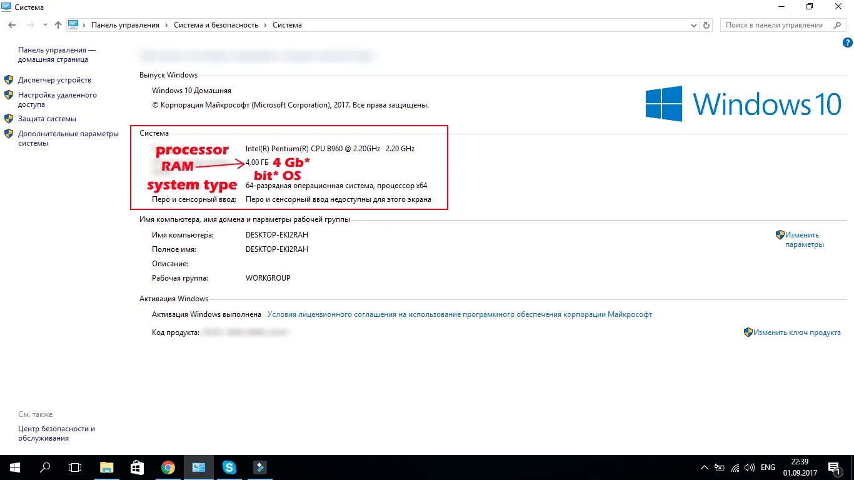This screenshot has height=480, width=854.
Task: Open Дополнительные параметры системы link
Action: [x=68, y=138]
